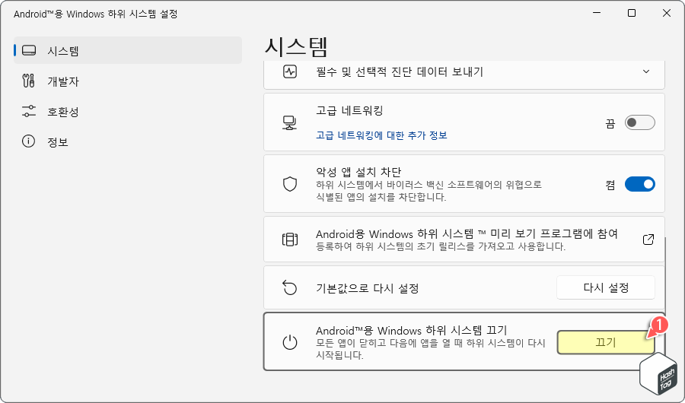Click the 호환성 sliders icon in sidebar

coord(29,111)
